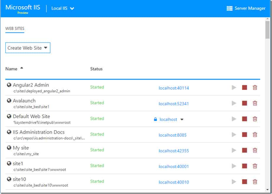Open localhost:40114 link
This screenshot has width=272, height=194.
tap(174, 88)
